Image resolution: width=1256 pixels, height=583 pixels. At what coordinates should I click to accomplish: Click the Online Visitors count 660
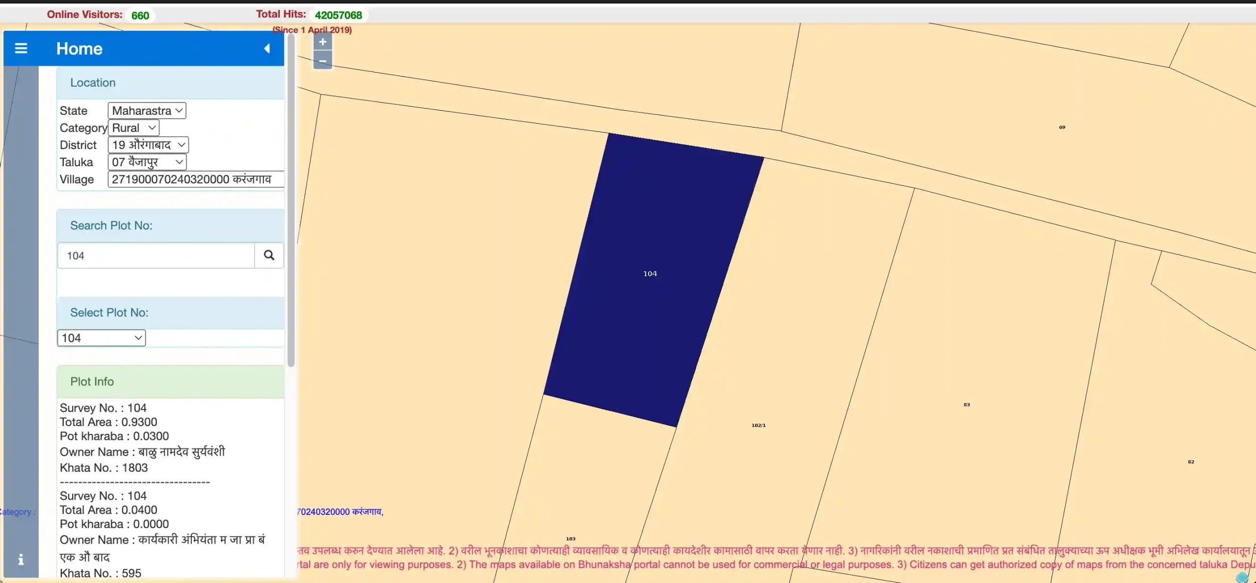(x=140, y=15)
